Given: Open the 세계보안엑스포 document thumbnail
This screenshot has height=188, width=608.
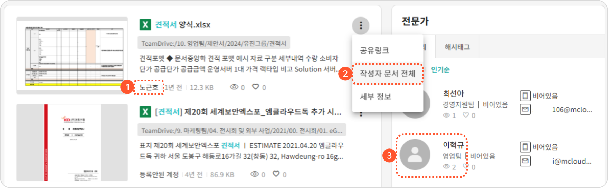Looking at the screenshot, I should pos(72,143).
